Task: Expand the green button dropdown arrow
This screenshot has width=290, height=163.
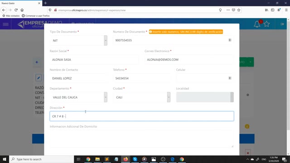Action: pos(251,62)
